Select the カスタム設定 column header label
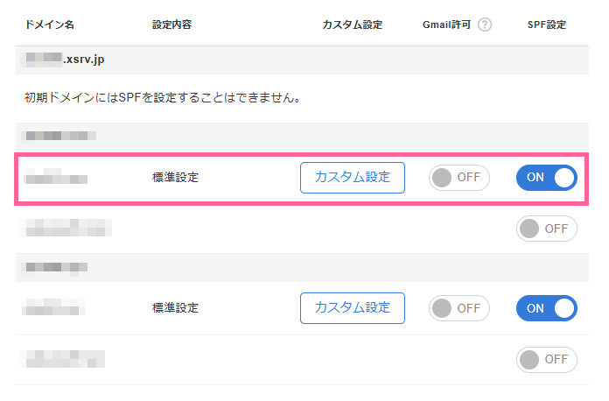The width and height of the screenshot is (609, 401). [x=353, y=25]
